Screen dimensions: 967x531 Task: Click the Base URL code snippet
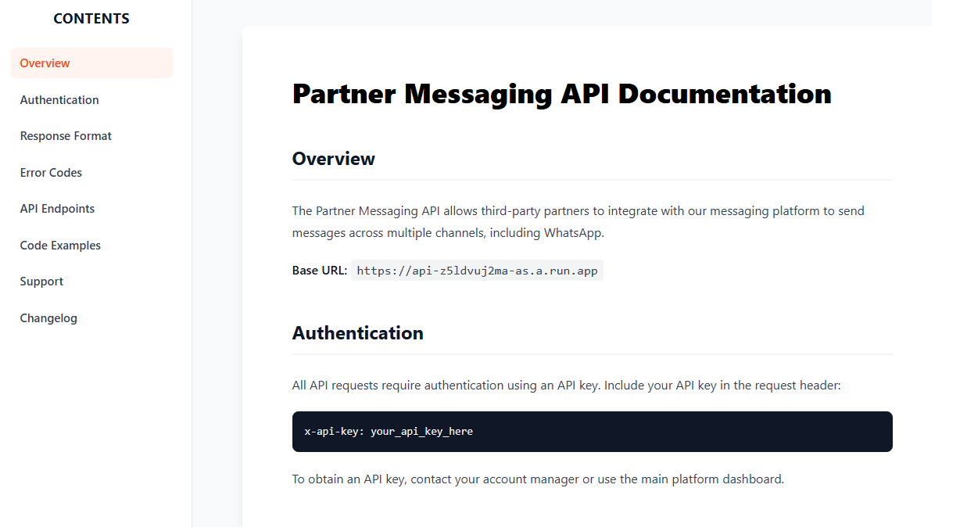tap(477, 271)
